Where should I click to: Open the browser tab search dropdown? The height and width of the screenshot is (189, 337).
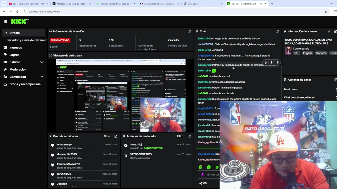tap(3, 4)
